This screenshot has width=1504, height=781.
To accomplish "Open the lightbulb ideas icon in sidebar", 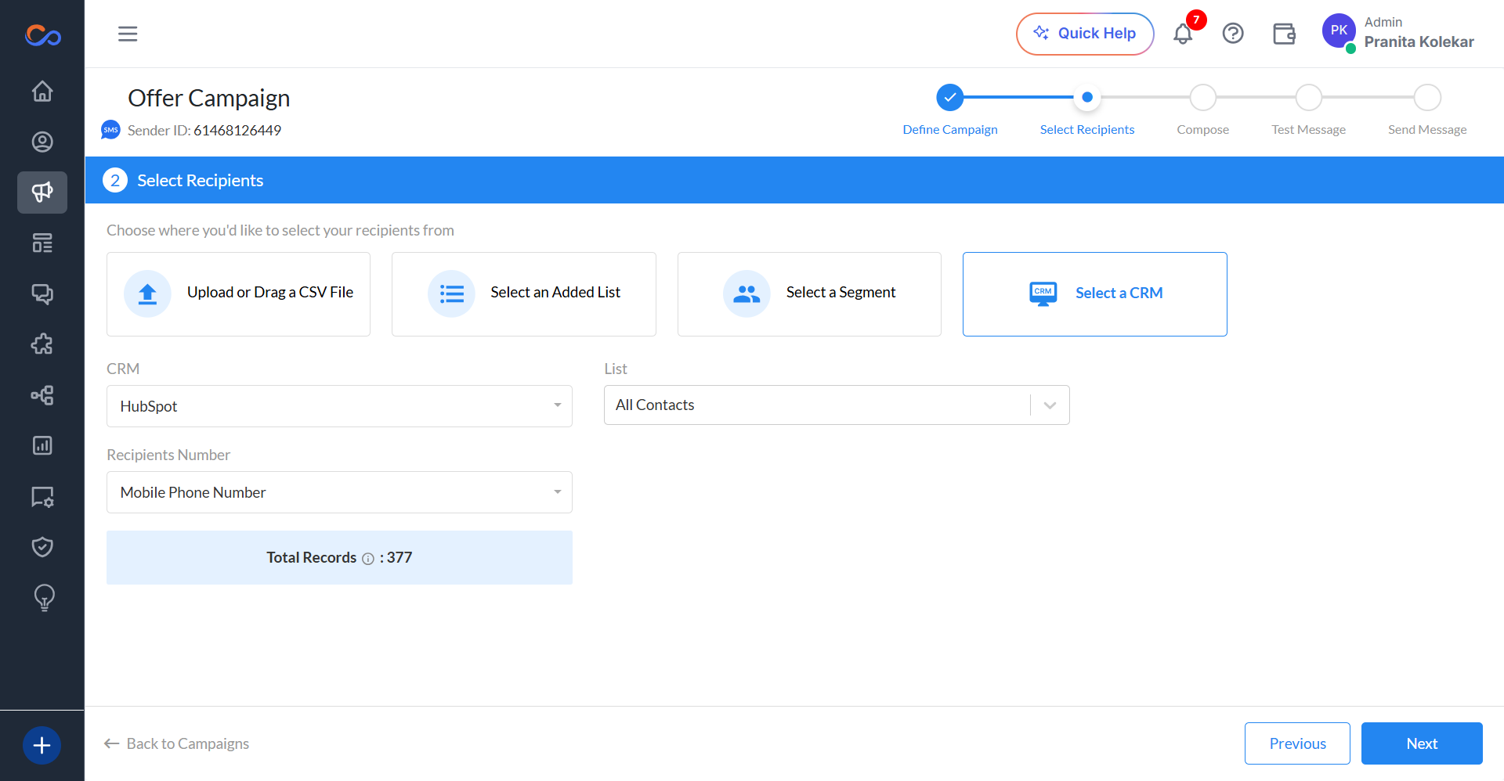I will (x=45, y=598).
